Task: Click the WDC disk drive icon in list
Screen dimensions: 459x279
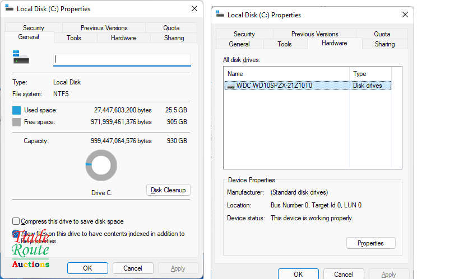Action: (230, 86)
